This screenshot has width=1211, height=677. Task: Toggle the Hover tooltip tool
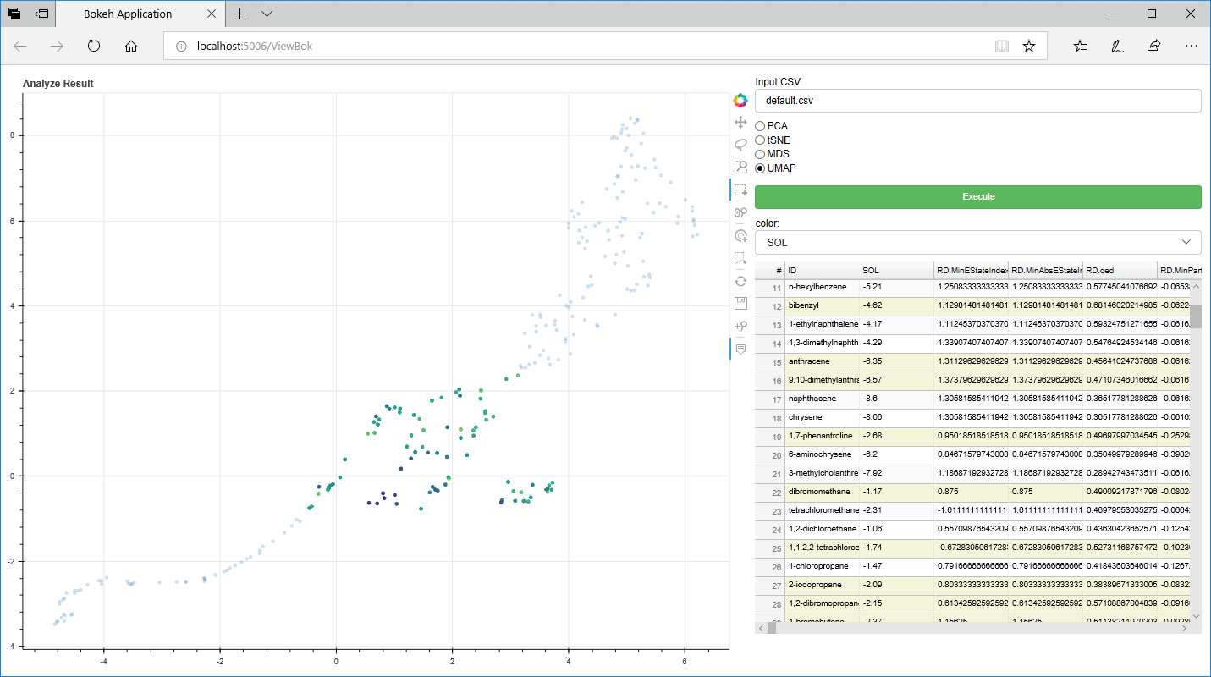click(740, 348)
